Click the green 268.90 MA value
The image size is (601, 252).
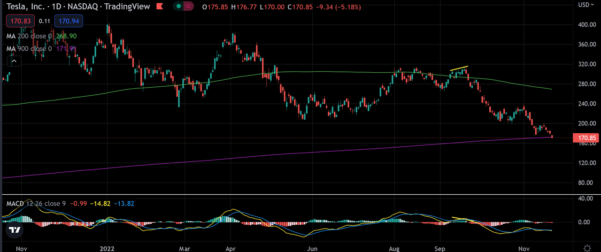(65, 36)
